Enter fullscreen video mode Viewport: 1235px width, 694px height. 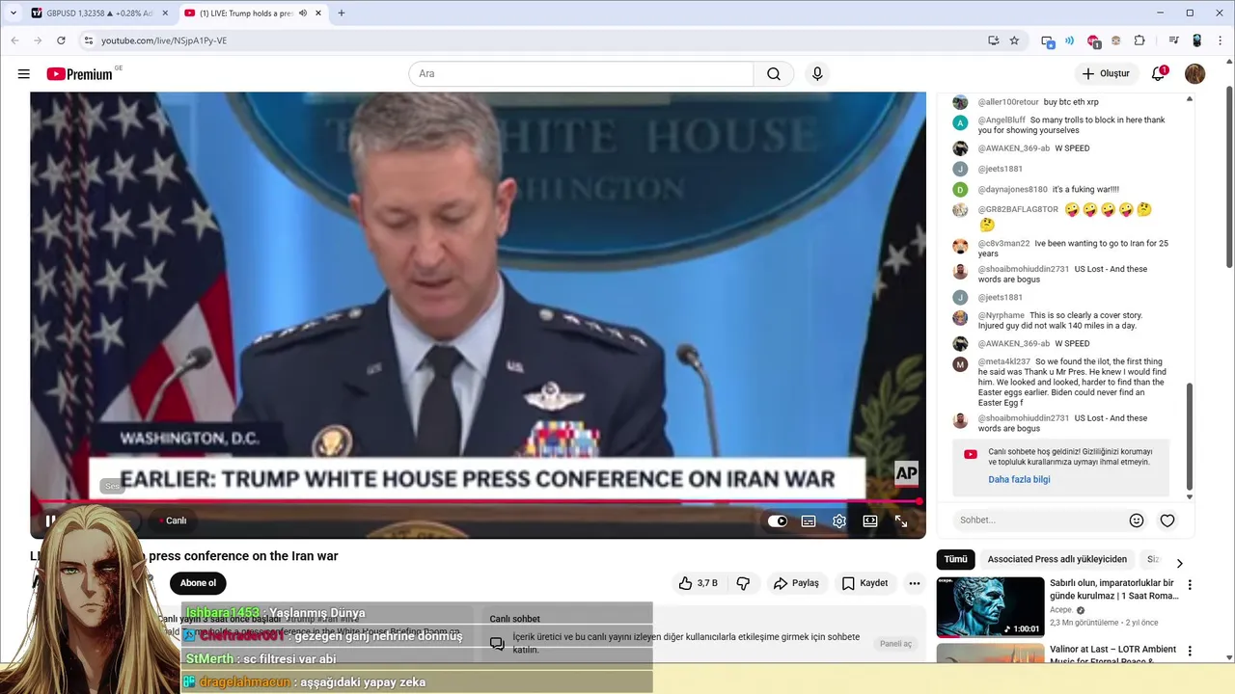[901, 521]
